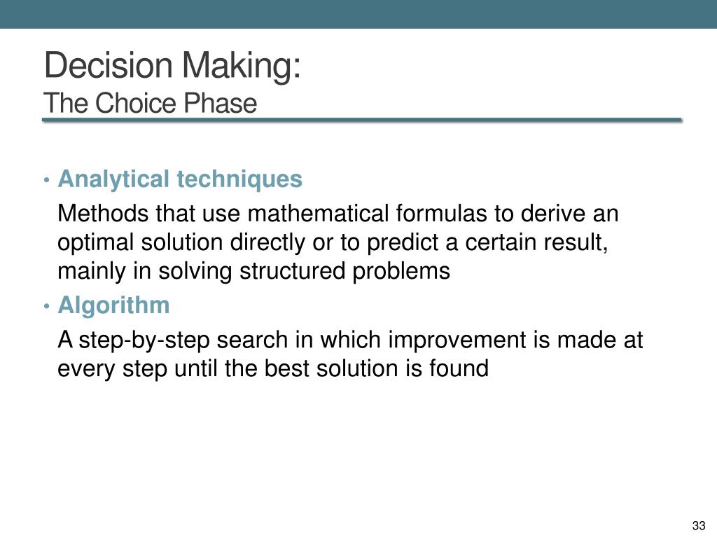717x538 pixels.
Task: Click the word 'found' at paragraph end
Action: 459,368
